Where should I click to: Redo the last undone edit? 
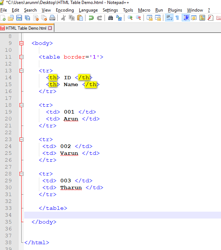(x=100, y=18)
